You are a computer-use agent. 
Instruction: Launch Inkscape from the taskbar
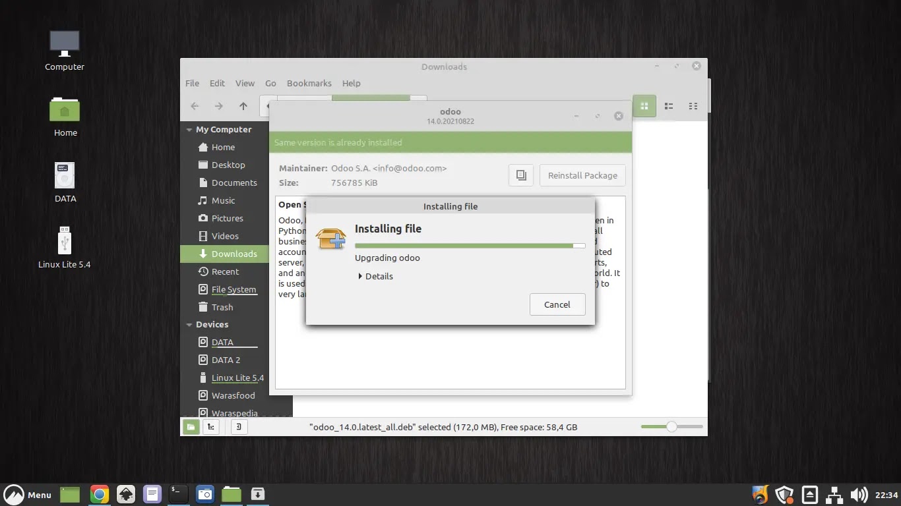[126, 494]
